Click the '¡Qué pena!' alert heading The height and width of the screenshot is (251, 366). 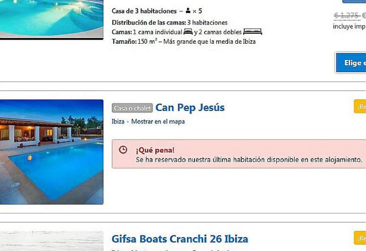(x=155, y=150)
